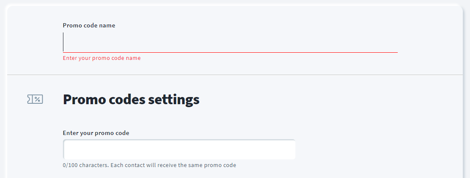Screen dimensions: 470x178
Task: Click the red underline of name field
Action: [x=230, y=52]
